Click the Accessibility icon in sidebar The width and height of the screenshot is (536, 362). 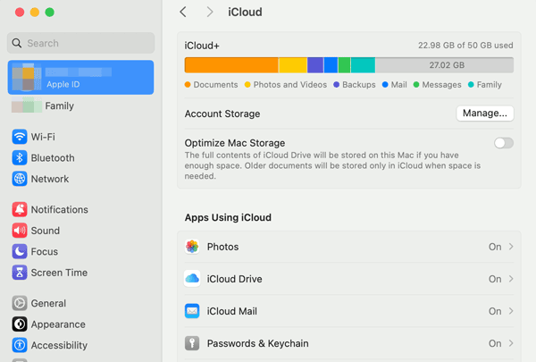pos(20,345)
